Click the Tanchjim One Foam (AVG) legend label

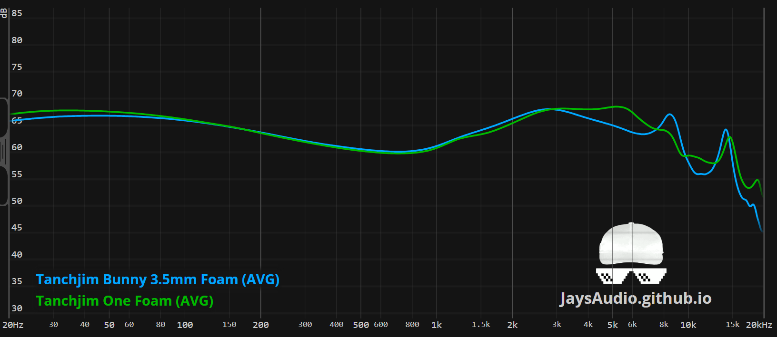click(x=125, y=301)
